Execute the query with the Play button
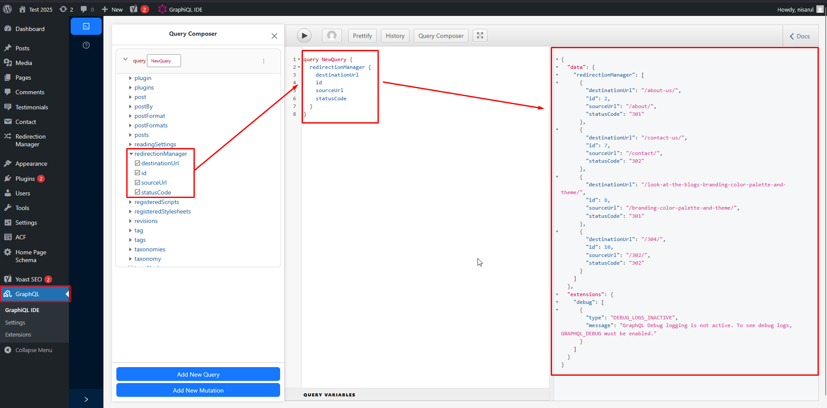This screenshot has height=408, width=827. tap(304, 35)
